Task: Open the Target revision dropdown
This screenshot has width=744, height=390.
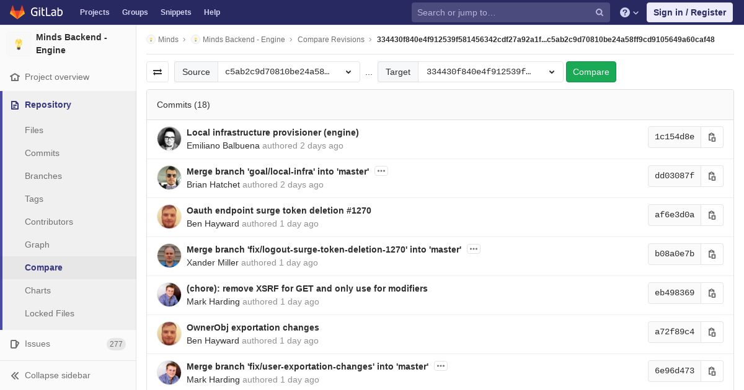Action: pyautogui.click(x=490, y=72)
